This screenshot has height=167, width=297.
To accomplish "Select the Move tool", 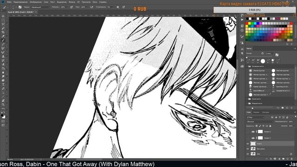I will [x=3, y=16].
